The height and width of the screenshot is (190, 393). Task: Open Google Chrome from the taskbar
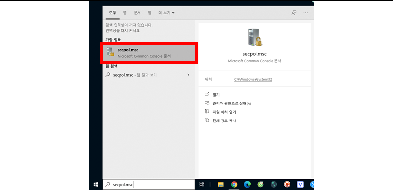[x=234, y=185]
